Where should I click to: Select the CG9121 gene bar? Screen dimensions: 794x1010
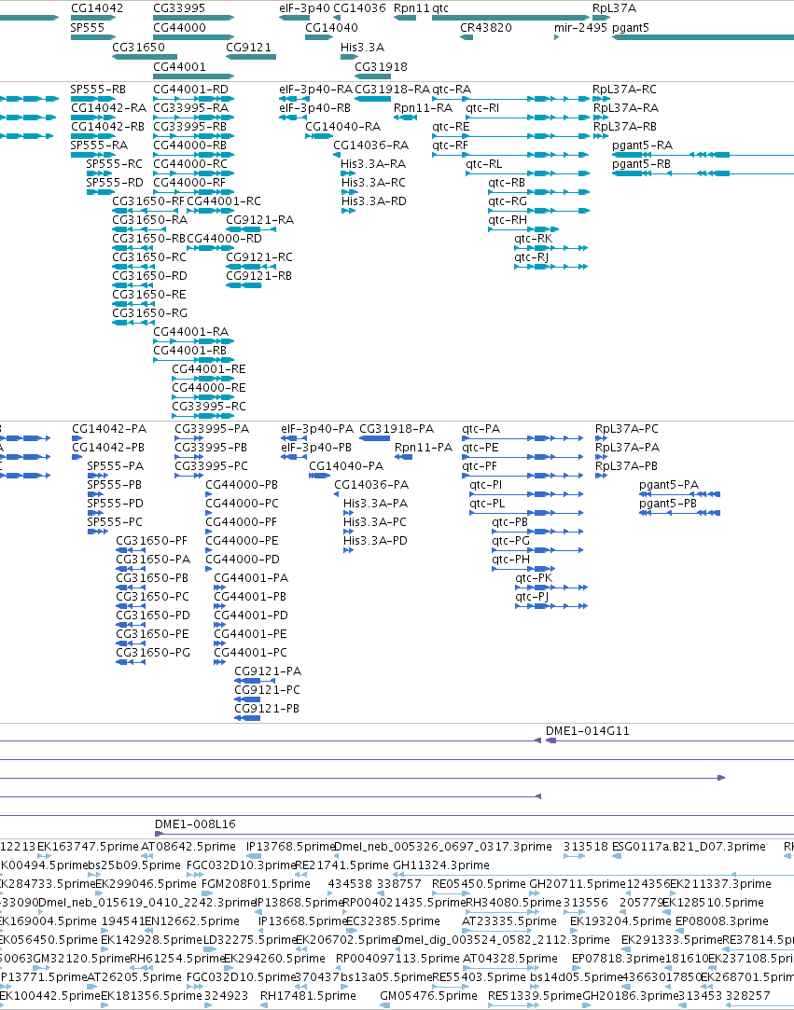251,57
